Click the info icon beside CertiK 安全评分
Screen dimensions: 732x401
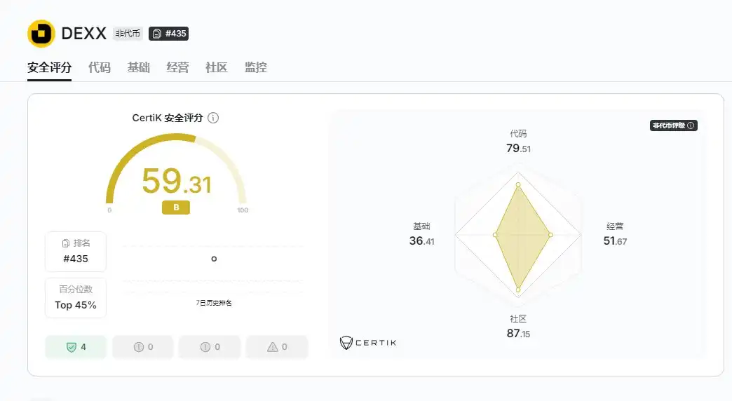(x=213, y=118)
